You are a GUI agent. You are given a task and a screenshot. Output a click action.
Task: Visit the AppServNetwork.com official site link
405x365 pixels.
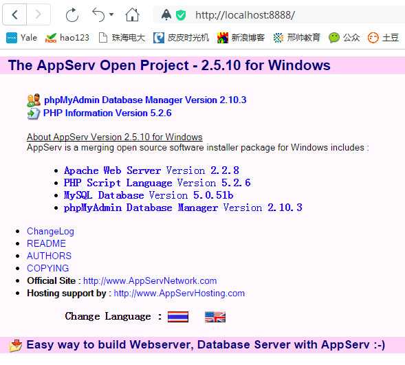tap(150, 281)
